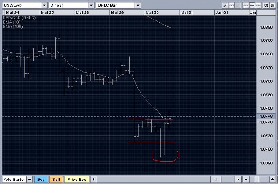Select the trend line drawing tool

pyautogui.click(x=225, y=5)
